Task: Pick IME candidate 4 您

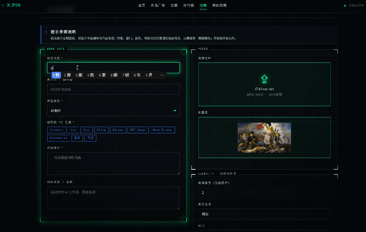Action: pos(91,75)
